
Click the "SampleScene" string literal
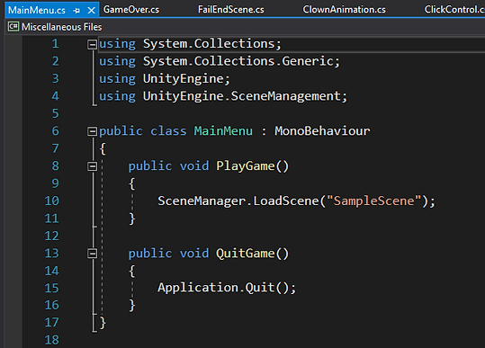coord(374,201)
